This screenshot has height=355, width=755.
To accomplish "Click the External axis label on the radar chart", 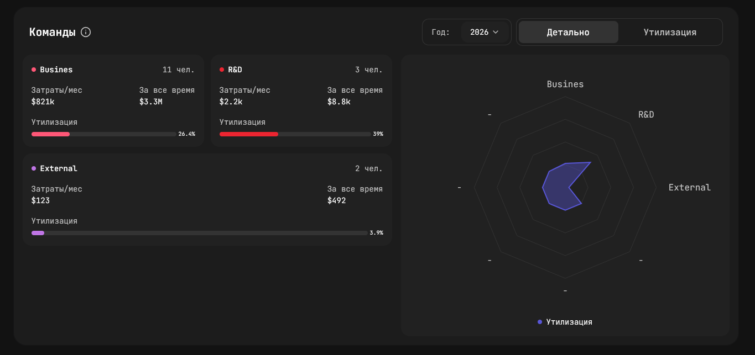I will (689, 187).
